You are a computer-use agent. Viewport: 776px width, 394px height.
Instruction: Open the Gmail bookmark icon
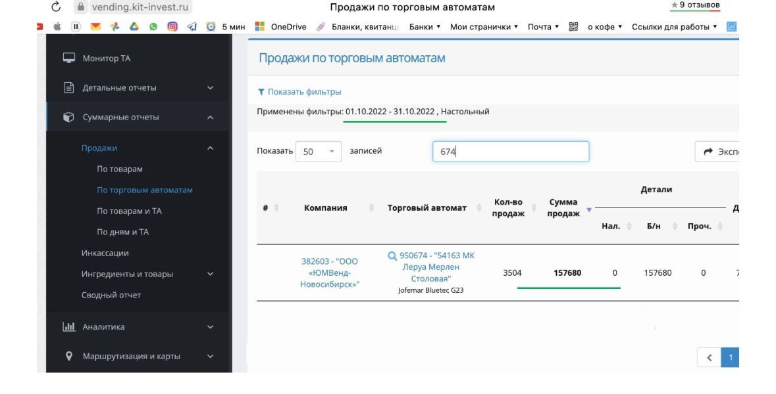pos(95,27)
